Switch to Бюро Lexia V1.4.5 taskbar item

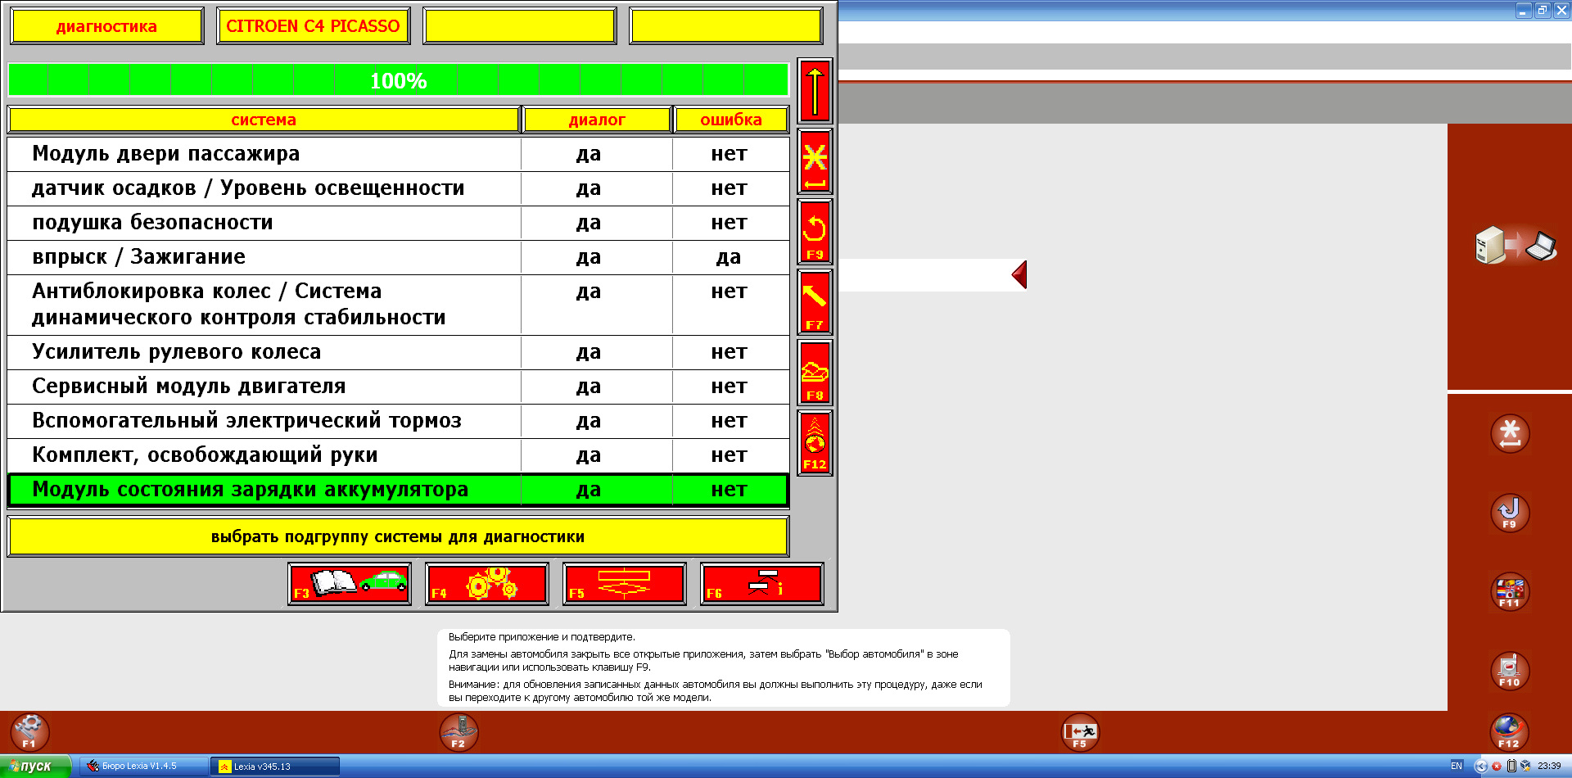[x=143, y=767]
